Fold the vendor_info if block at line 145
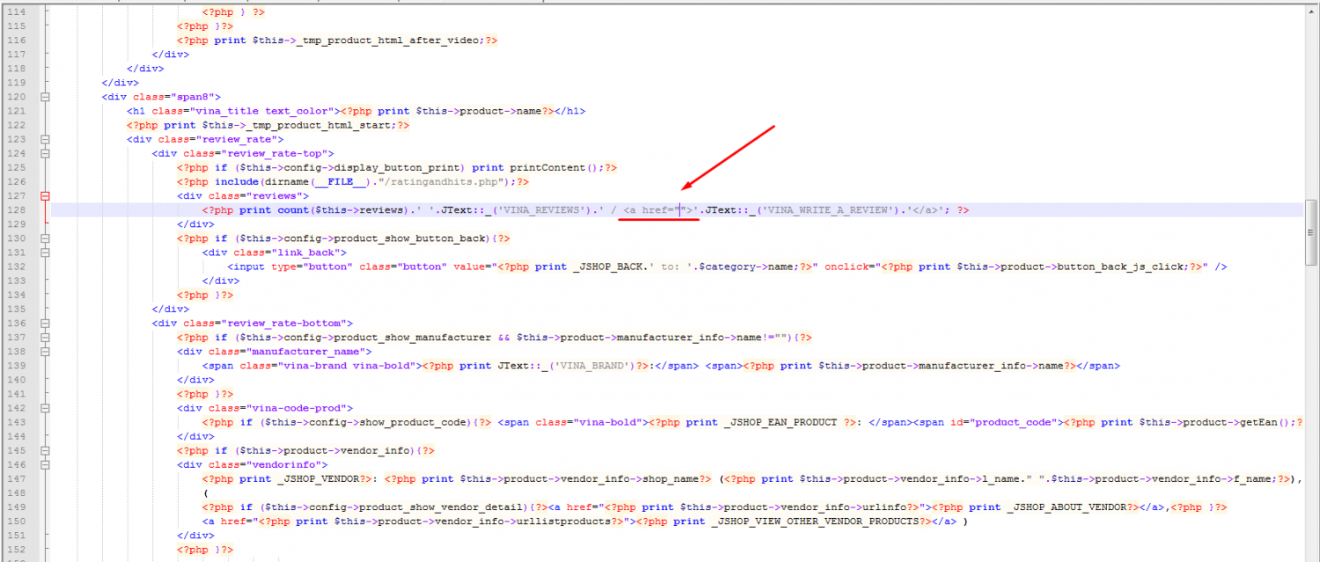The image size is (1320, 562). tap(45, 450)
